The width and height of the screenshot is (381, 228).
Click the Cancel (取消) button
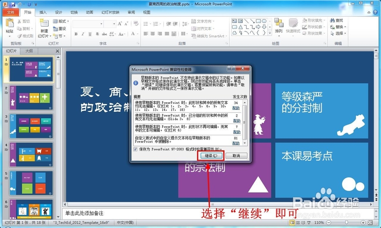(x=236, y=156)
